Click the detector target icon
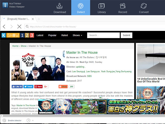The image size is (165, 124). (4, 120)
